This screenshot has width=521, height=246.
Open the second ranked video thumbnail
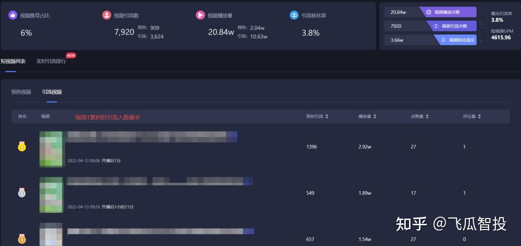51,194
